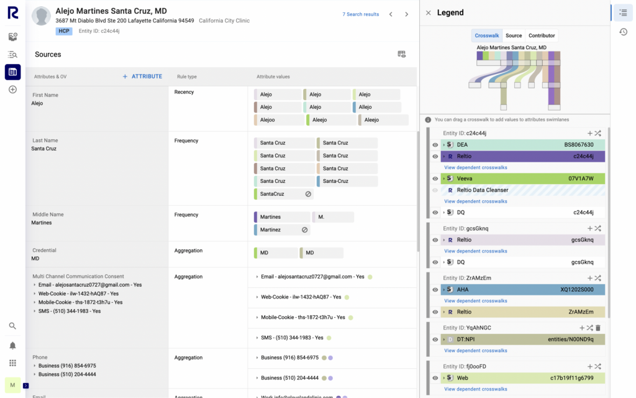Image resolution: width=636 pixels, height=398 pixels.
Task: Open the history panel via clock icon
Action: (x=623, y=31)
